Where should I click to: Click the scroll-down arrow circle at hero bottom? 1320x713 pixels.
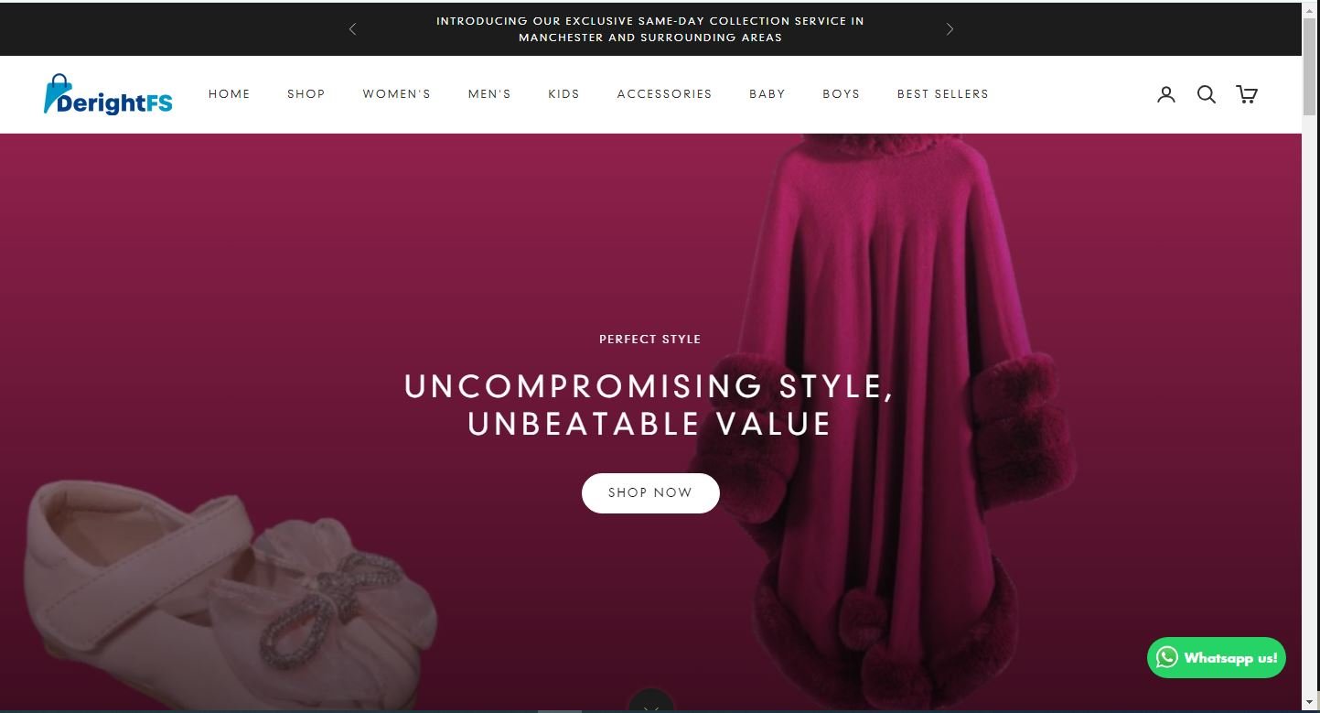click(x=650, y=702)
